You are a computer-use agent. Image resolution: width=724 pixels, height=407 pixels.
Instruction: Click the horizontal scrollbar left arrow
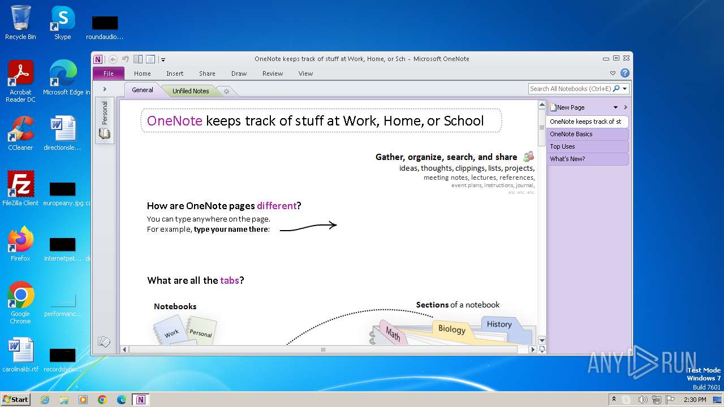pyautogui.click(x=125, y=349)
